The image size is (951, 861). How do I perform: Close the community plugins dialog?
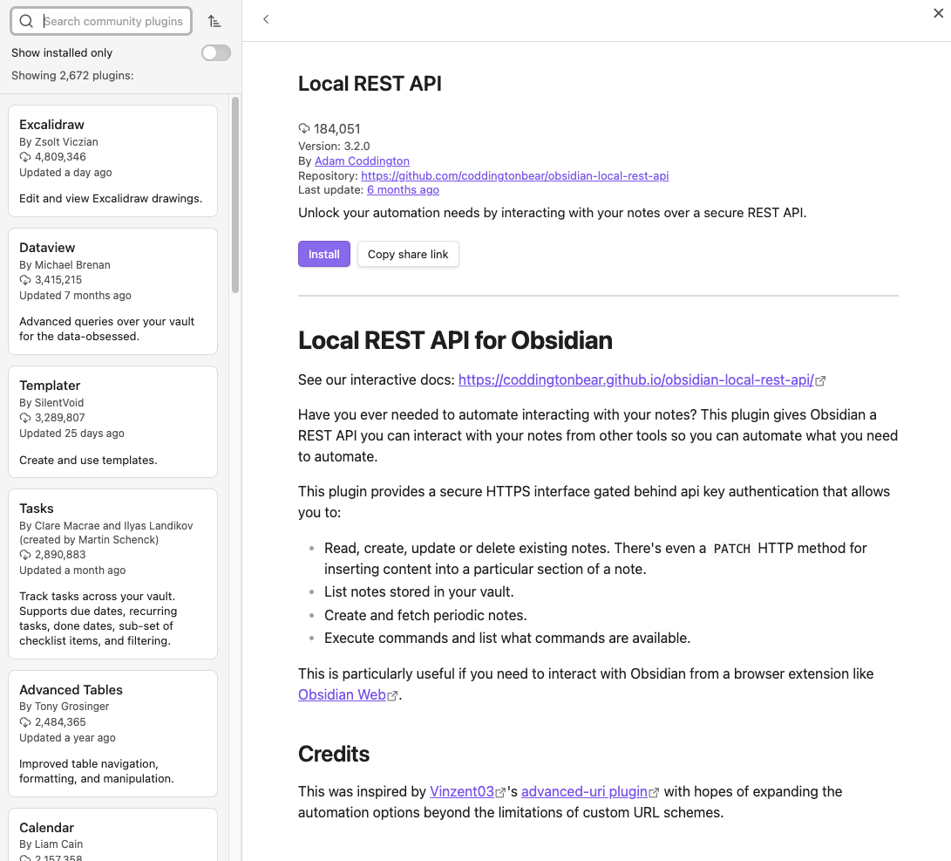[x=938, y=13]
